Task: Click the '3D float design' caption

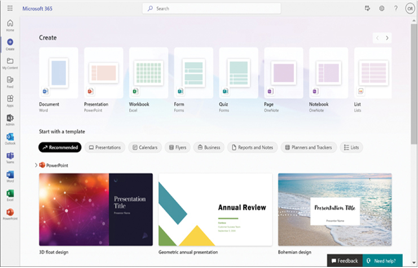Action: (54, 252)
